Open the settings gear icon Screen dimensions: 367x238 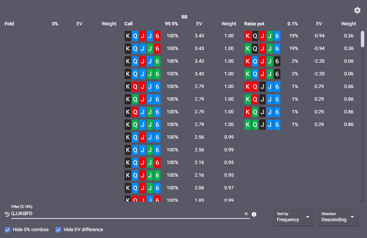(x=357, y=10)
